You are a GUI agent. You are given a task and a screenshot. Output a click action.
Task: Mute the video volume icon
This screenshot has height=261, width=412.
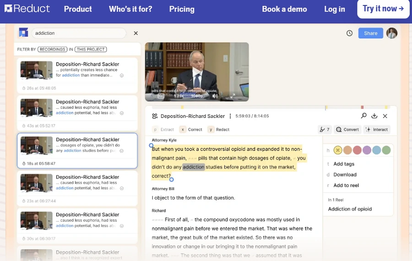[x=215, y=96]
